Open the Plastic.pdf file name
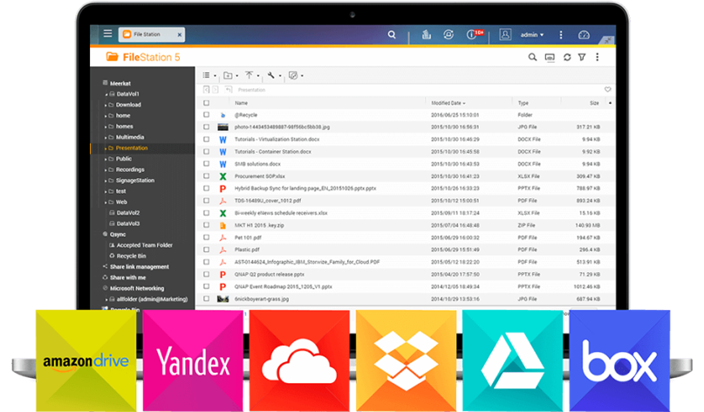 tap(247, 250)
